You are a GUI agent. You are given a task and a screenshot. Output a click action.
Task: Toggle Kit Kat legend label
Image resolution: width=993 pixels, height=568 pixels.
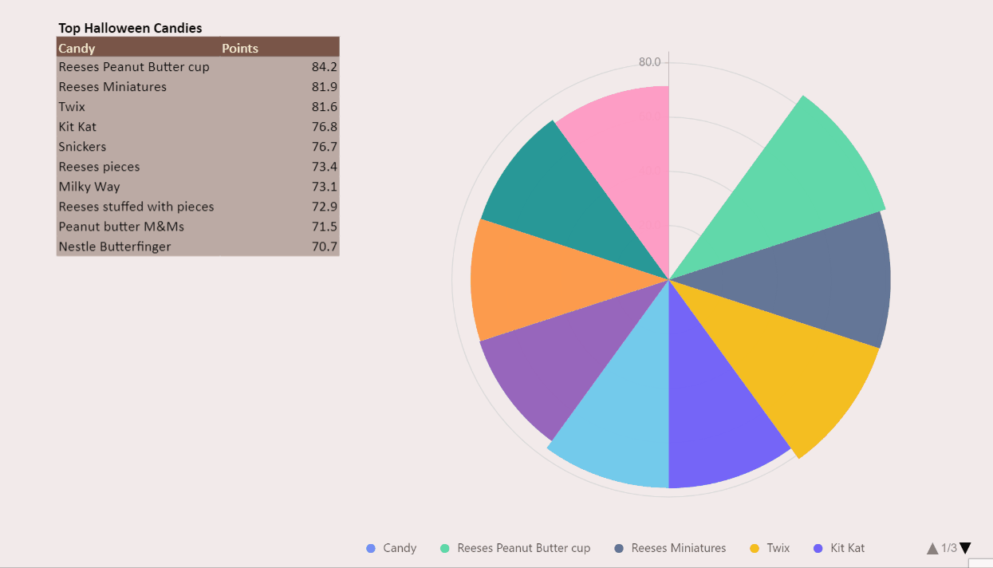pos(848,548)
